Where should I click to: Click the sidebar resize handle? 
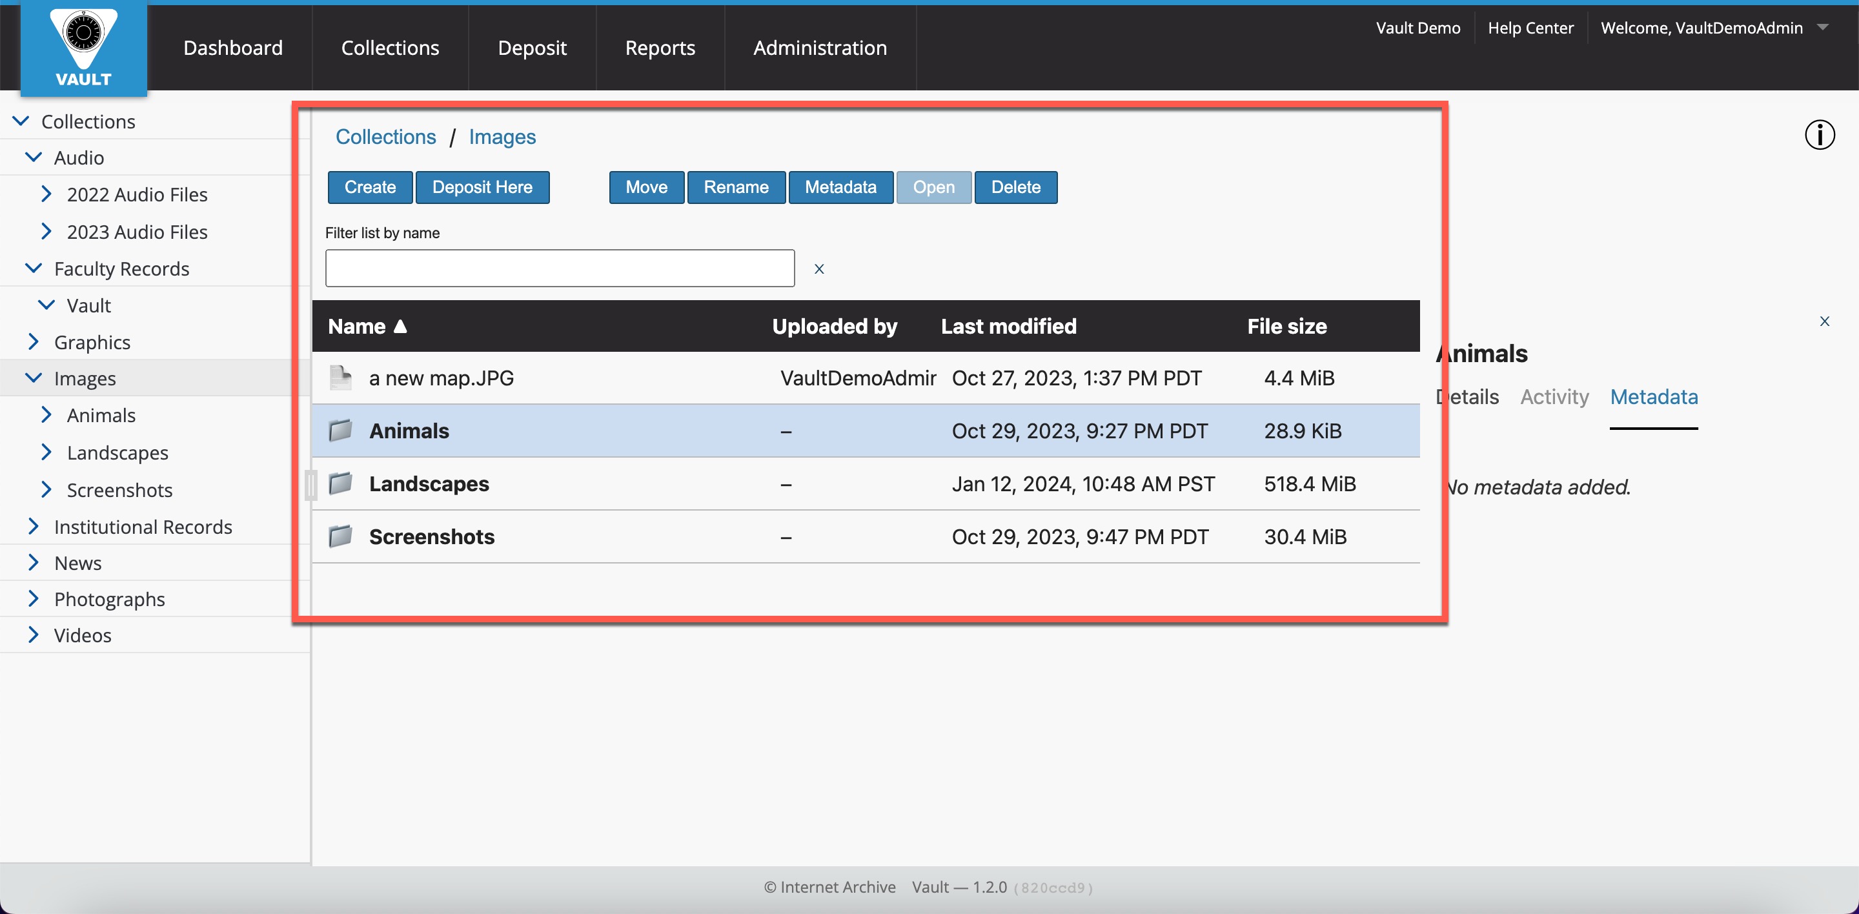click(310, 485)
